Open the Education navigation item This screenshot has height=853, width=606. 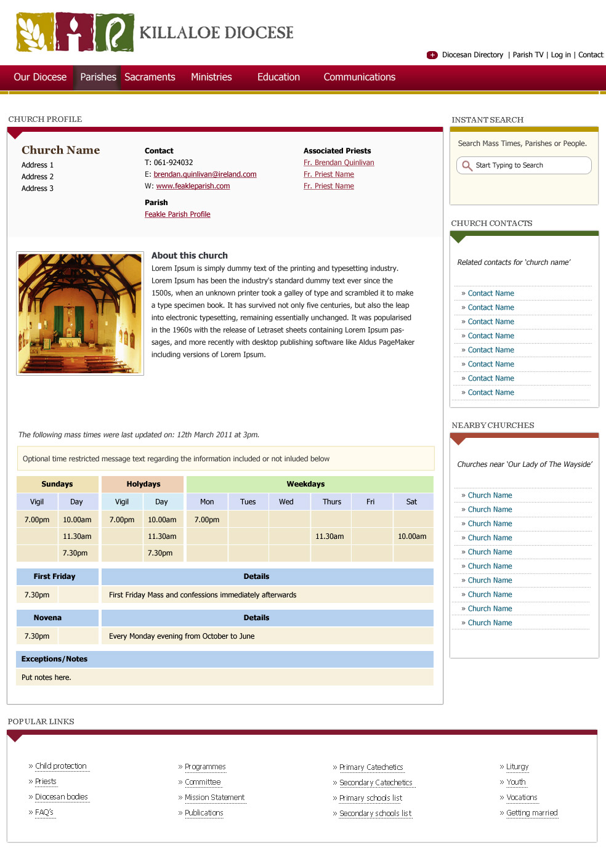[x=278, y=77]
